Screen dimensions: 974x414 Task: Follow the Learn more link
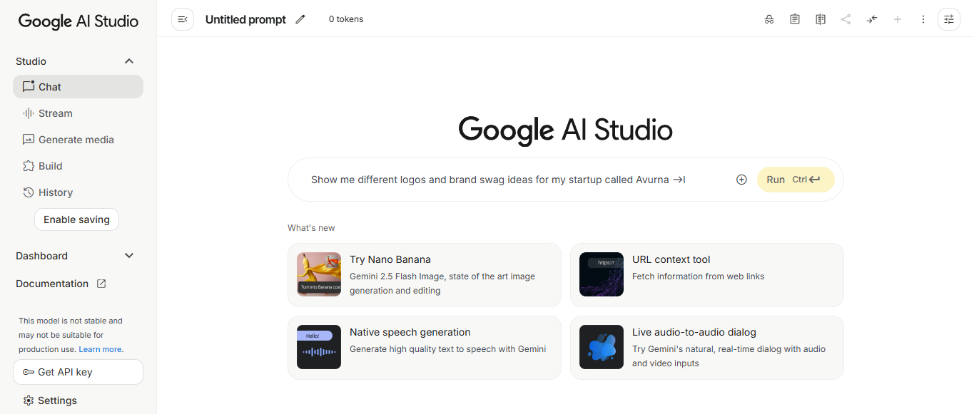point(101,349)
